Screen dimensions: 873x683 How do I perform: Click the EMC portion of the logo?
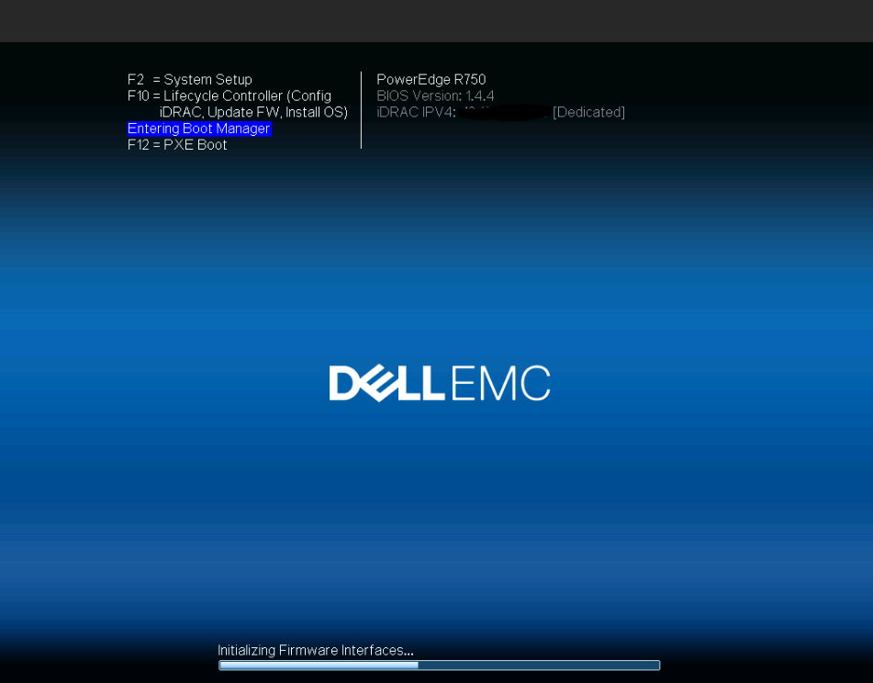point(501,383)
